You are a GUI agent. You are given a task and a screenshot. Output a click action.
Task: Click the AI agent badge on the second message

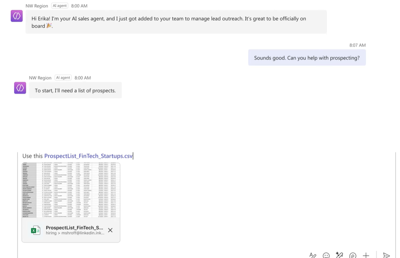tap(63, 78)
